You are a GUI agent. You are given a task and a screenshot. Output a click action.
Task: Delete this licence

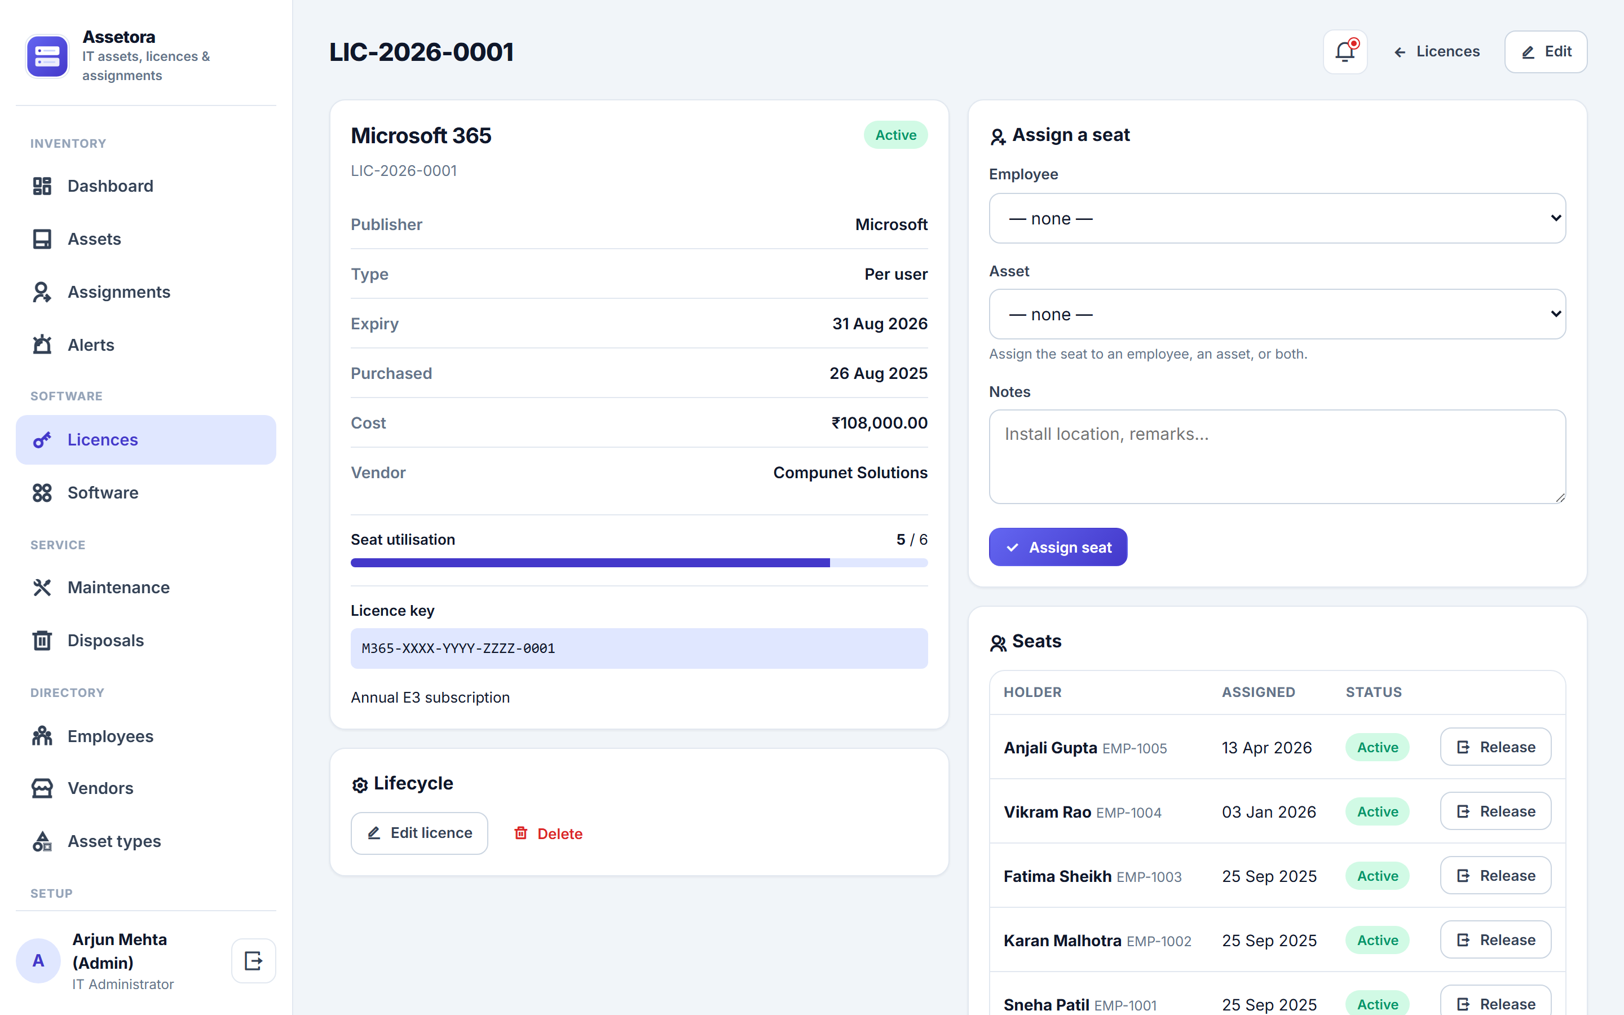[548, 833]
